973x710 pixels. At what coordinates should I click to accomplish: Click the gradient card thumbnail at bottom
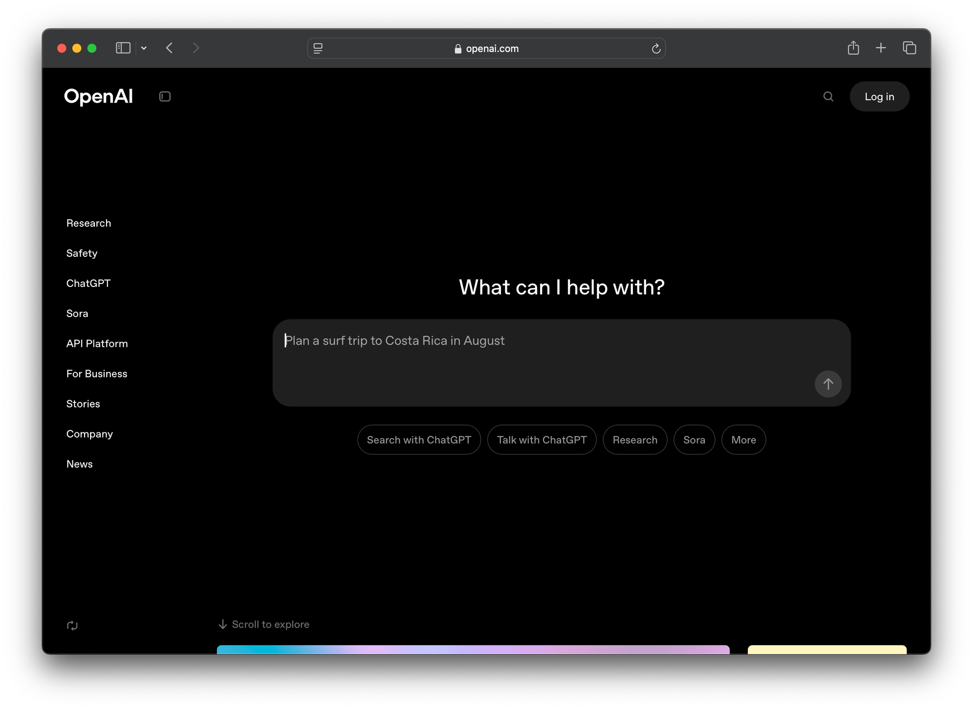tap(473, 649)
